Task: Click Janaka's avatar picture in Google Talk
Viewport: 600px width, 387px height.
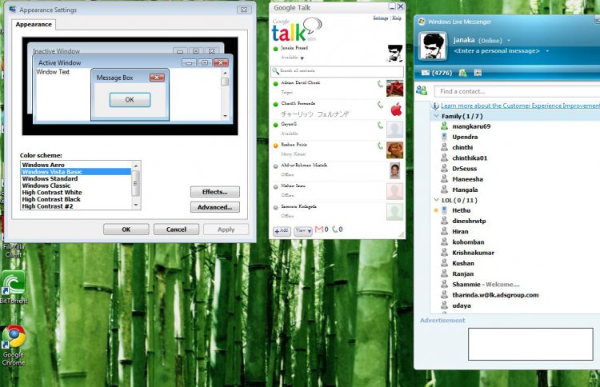Action: 395,53
